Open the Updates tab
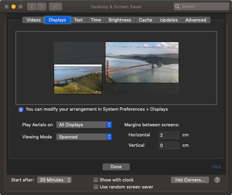The image size is (232, 195). tap(169, 20)
